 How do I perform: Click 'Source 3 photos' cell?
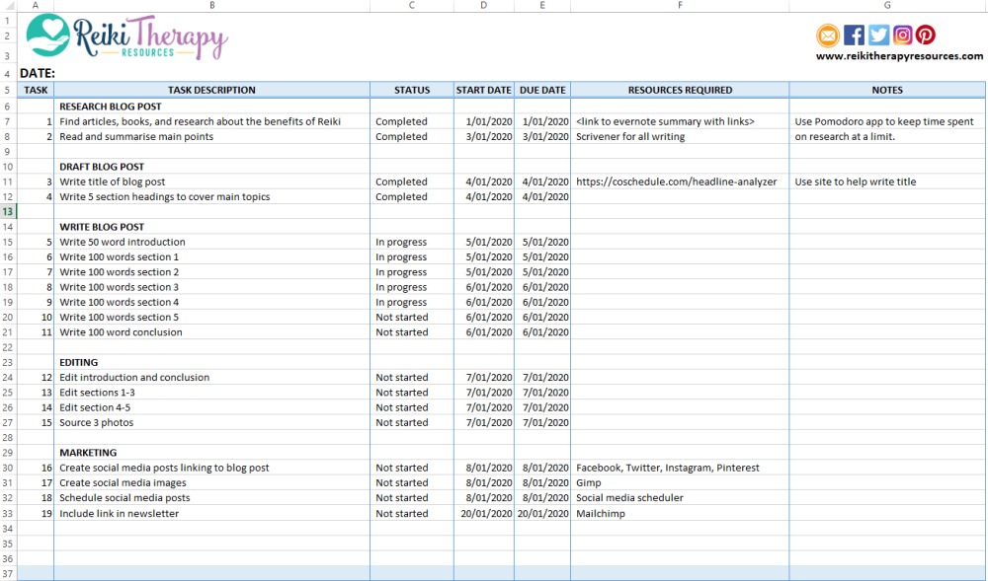tap(211, 422)
